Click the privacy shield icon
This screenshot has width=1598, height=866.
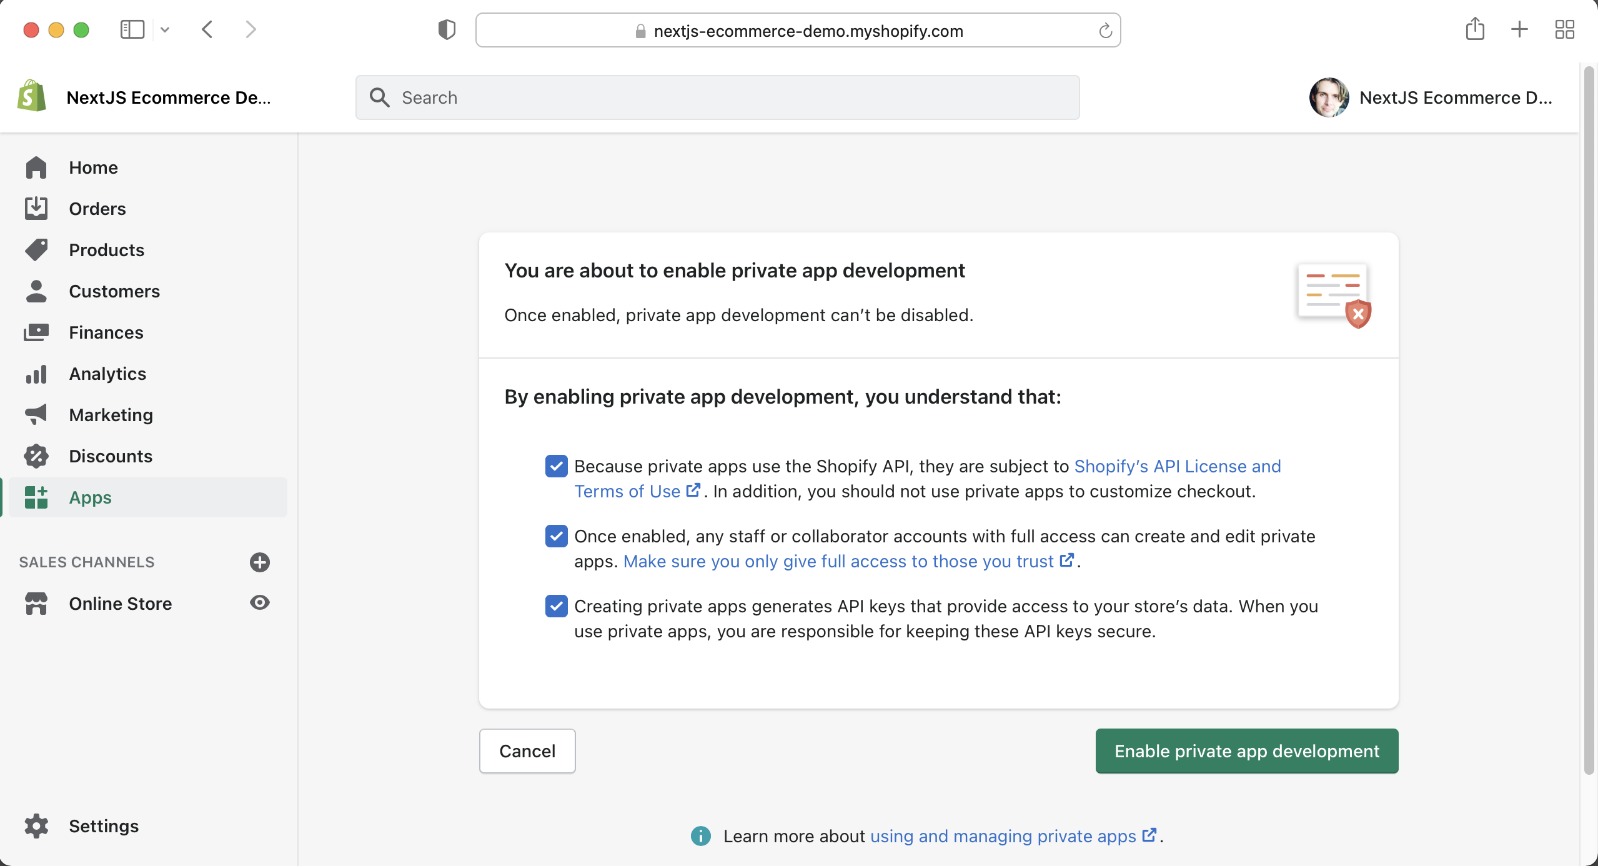447,29
